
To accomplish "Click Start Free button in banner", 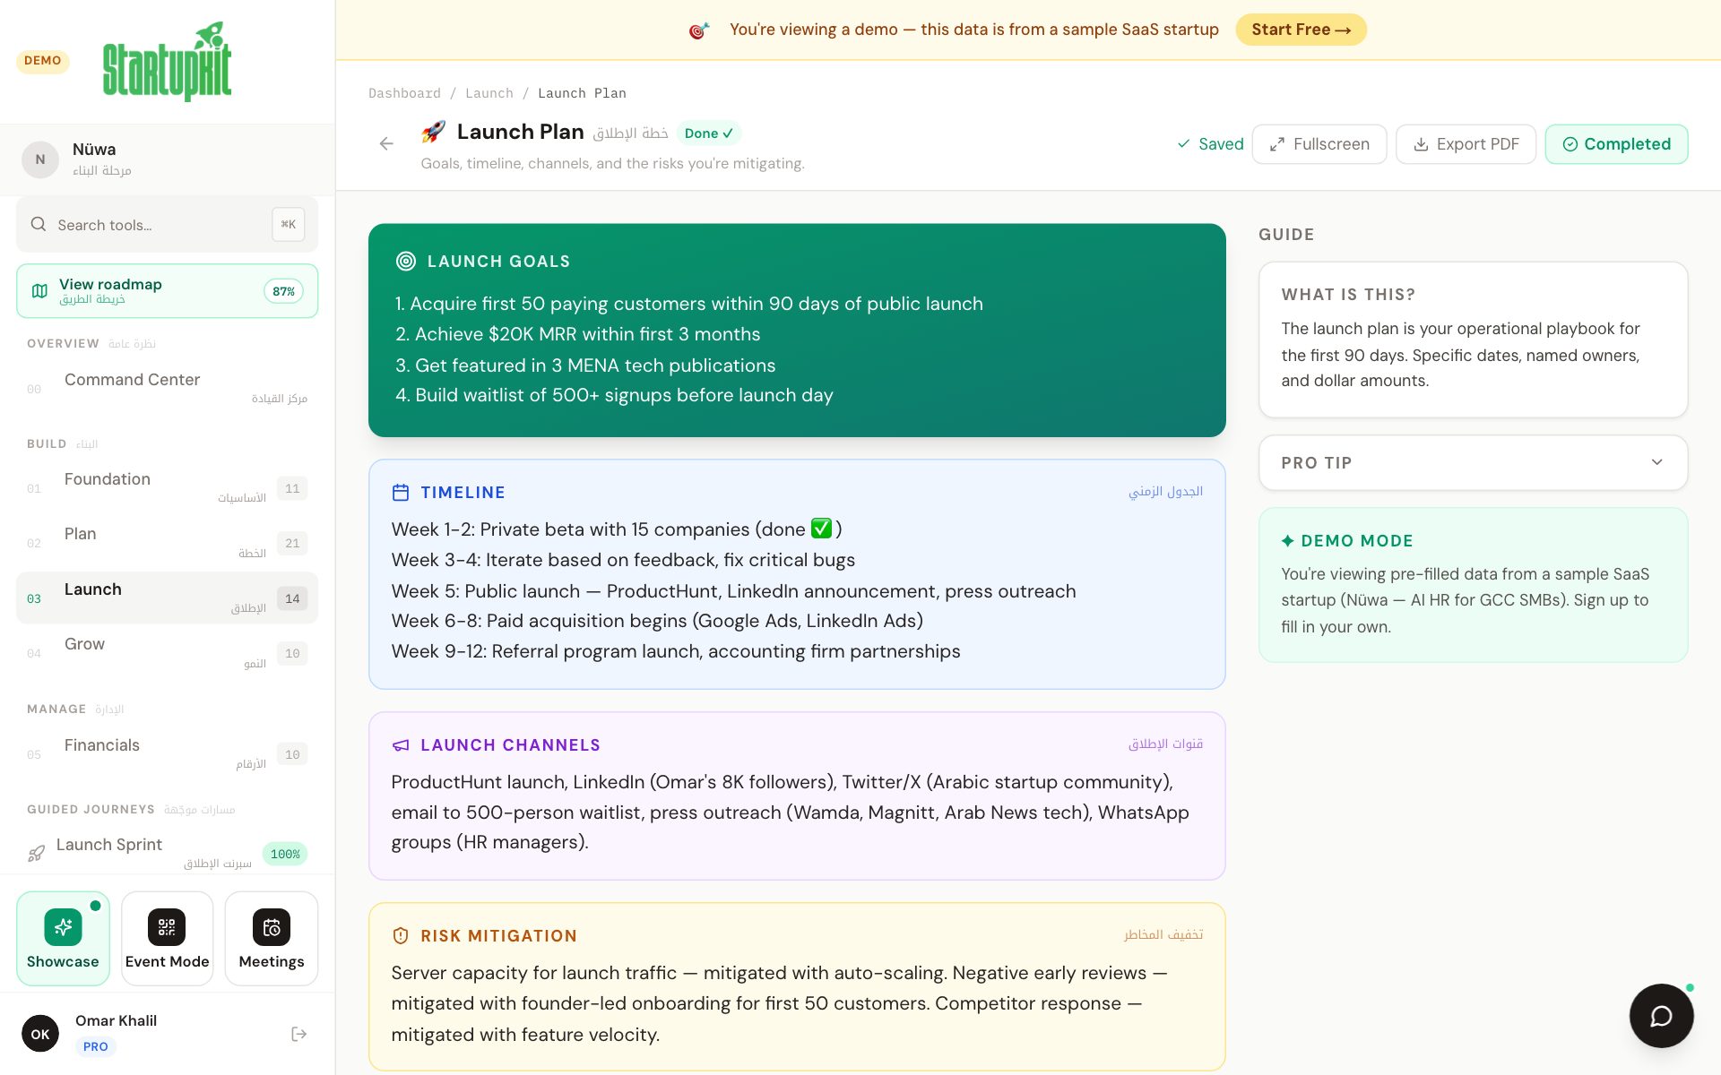I will pos(1301,30).
